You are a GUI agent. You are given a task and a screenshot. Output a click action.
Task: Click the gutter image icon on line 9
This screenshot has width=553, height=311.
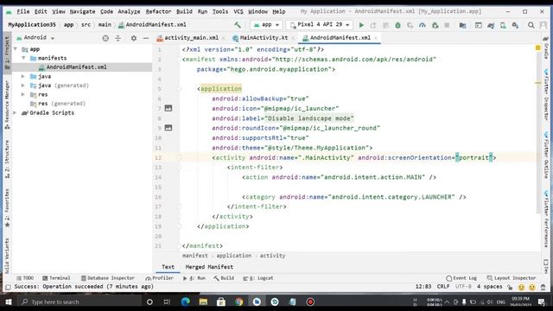(168, 128)
